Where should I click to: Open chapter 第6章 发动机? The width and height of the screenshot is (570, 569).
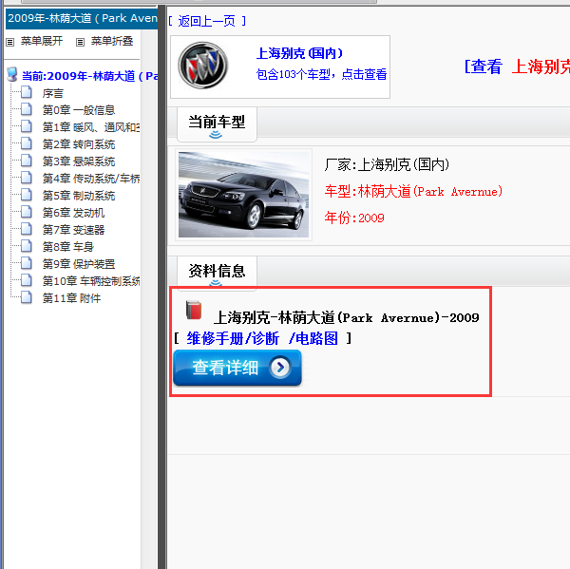(x=73, y=213)
